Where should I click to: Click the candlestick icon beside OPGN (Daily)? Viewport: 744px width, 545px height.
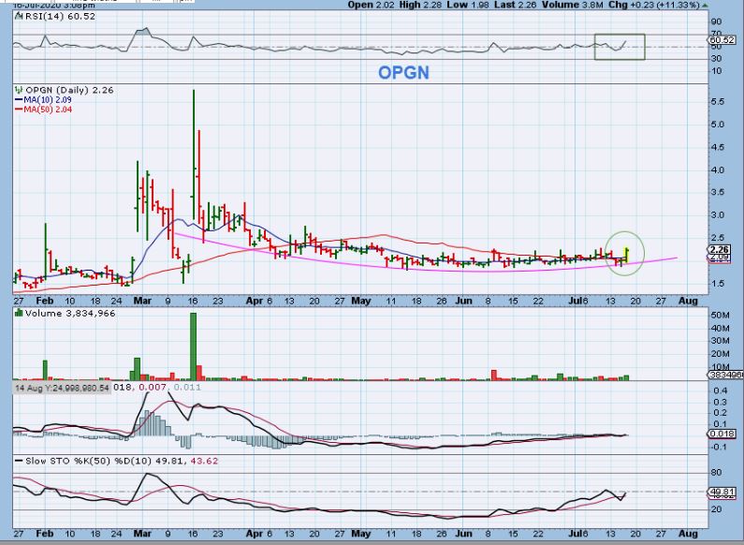(x=18, y=91)
